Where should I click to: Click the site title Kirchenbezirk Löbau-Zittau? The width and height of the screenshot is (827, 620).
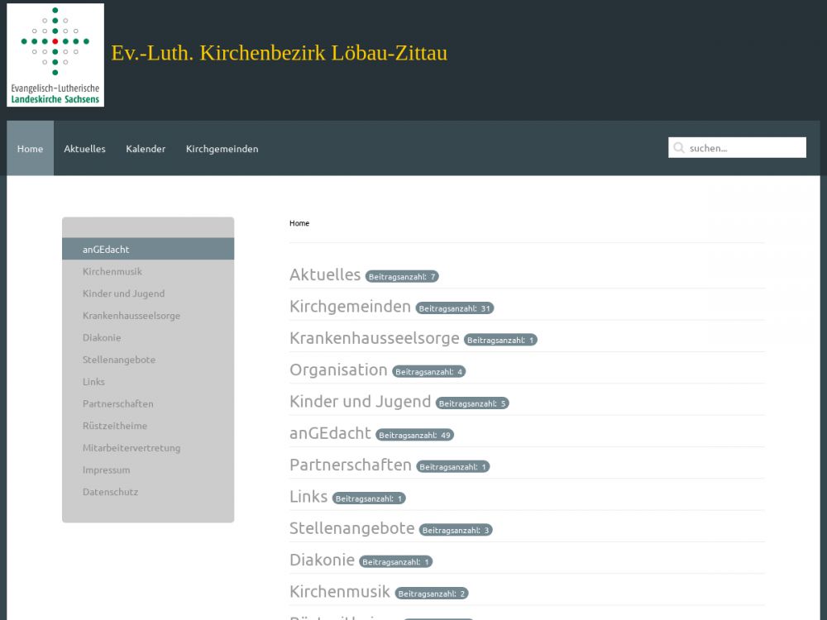pyautogui.click(x=279, y=53)
